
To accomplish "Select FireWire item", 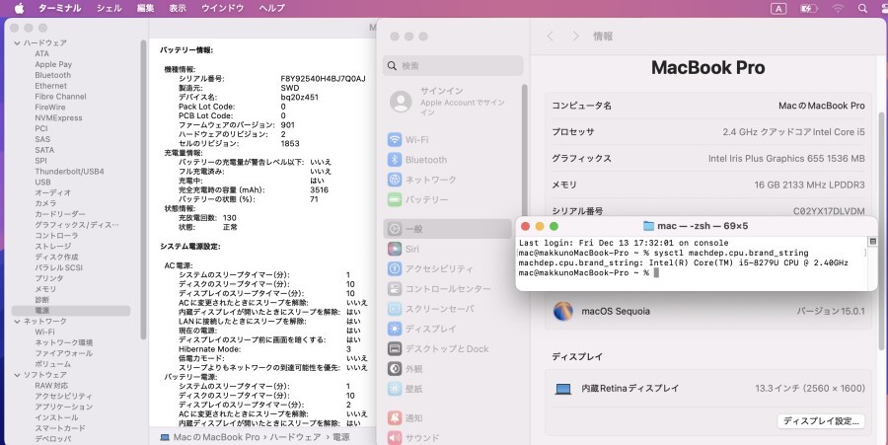I will click(50, 107).
